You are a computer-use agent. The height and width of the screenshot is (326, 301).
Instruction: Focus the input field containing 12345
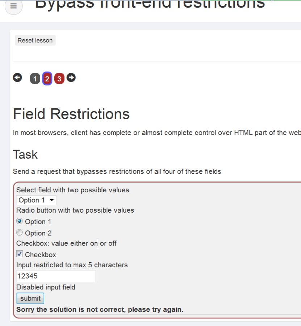(x=56, y=276)
